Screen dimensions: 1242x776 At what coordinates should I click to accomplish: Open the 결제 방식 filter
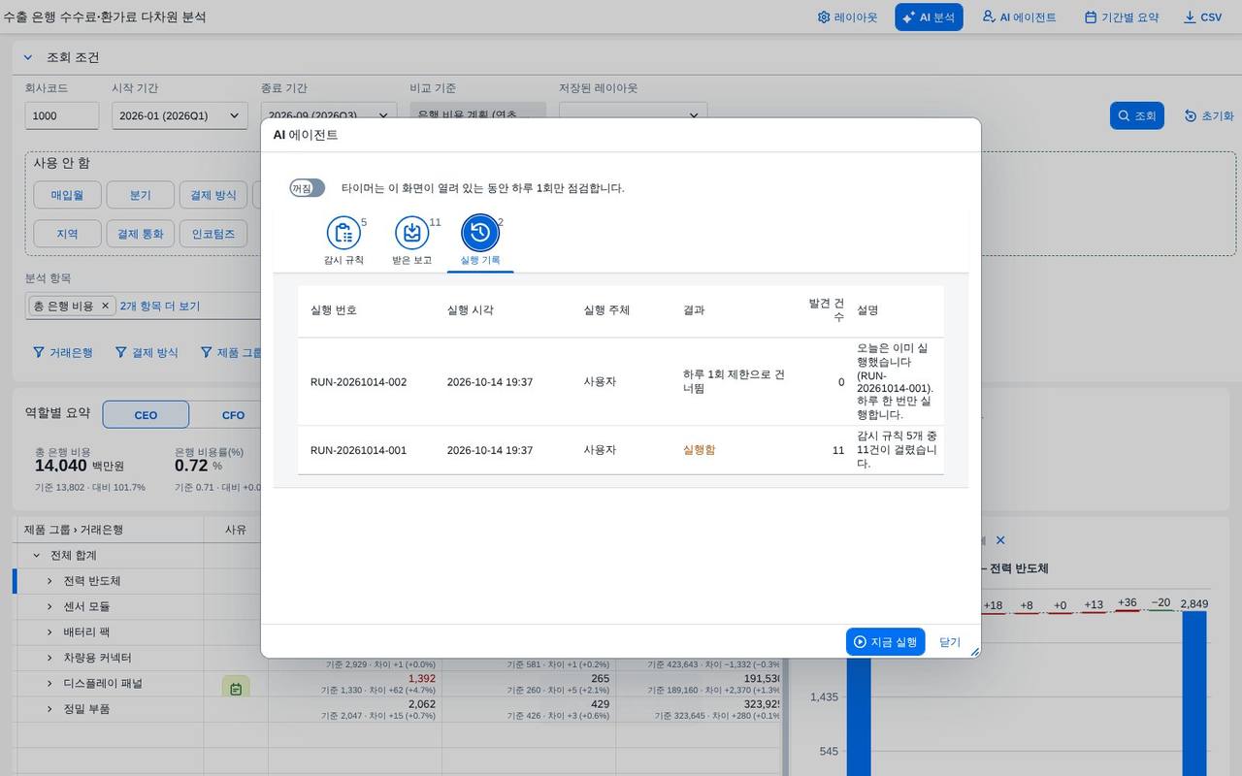point(146,352)
